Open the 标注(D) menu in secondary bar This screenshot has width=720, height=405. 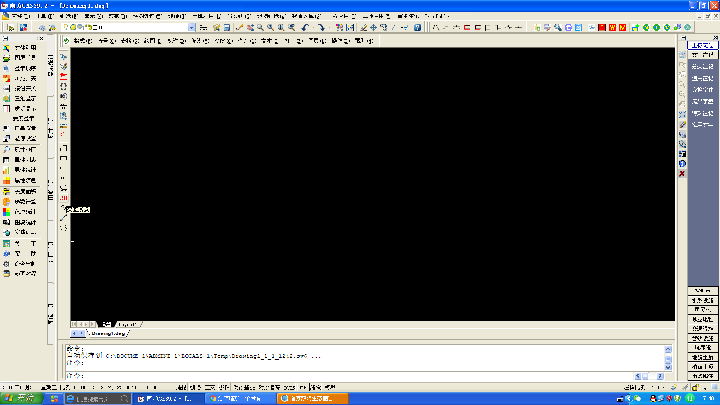pyautogui.click(x=176, y=41)
